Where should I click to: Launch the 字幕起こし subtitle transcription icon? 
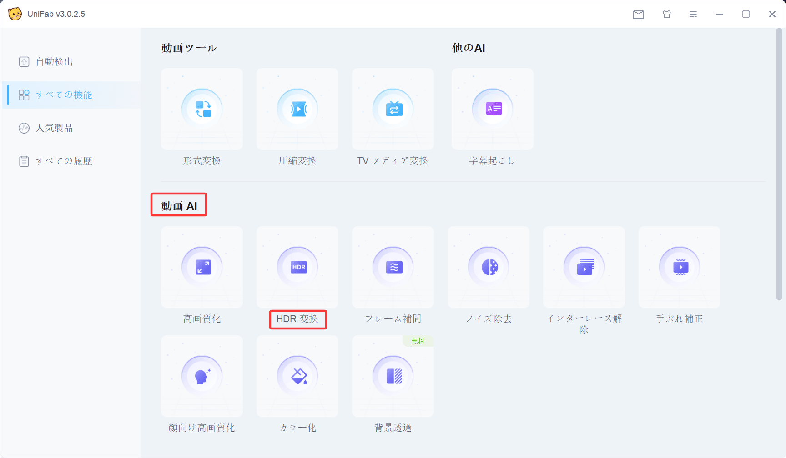(493, 110)
